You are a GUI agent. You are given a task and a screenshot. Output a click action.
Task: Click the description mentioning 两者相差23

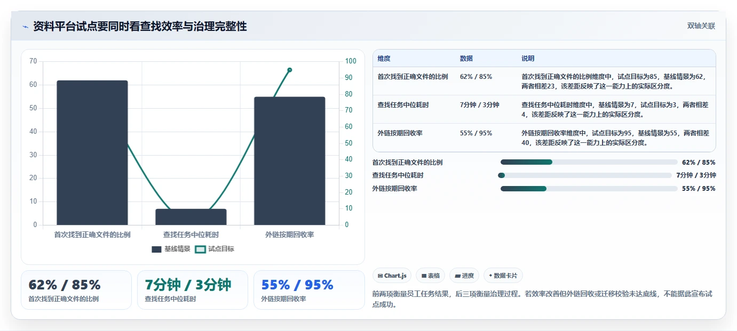615,82
